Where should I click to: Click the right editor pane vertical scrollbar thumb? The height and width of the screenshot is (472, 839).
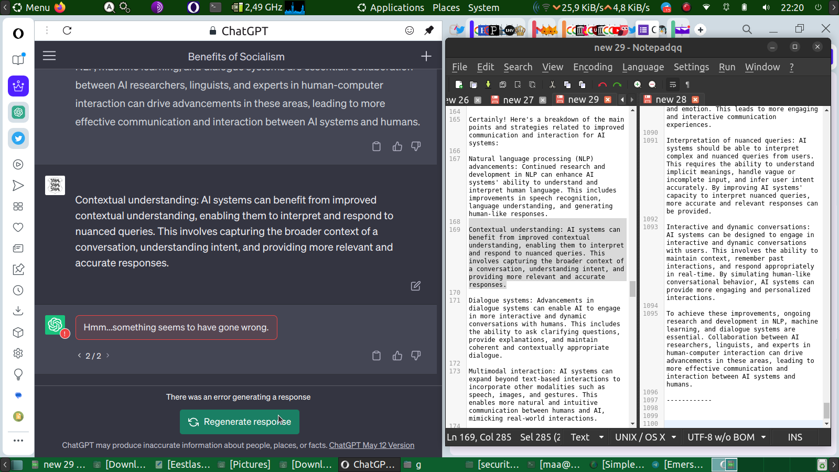(826, 411)
